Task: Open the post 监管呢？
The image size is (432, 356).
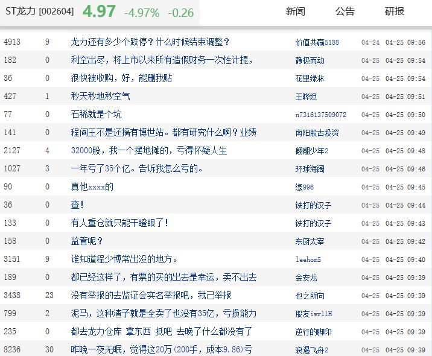Action: (86, 241)
